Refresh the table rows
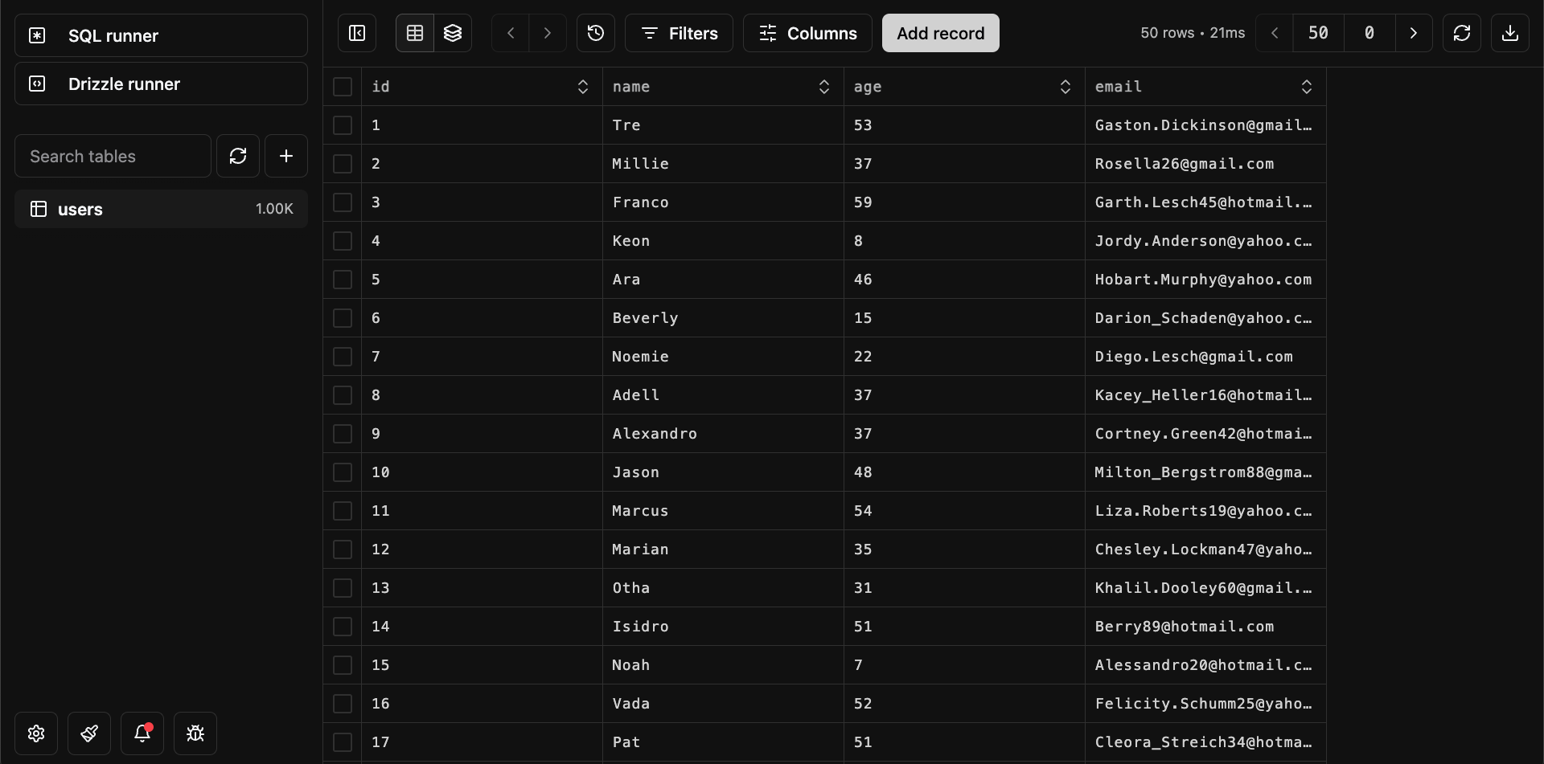Image resolution: width=1544 pixels, height=764 pixels. coord(1462,33)
